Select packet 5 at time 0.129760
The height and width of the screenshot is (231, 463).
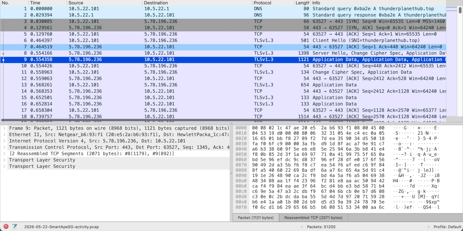tap(223, 34)
